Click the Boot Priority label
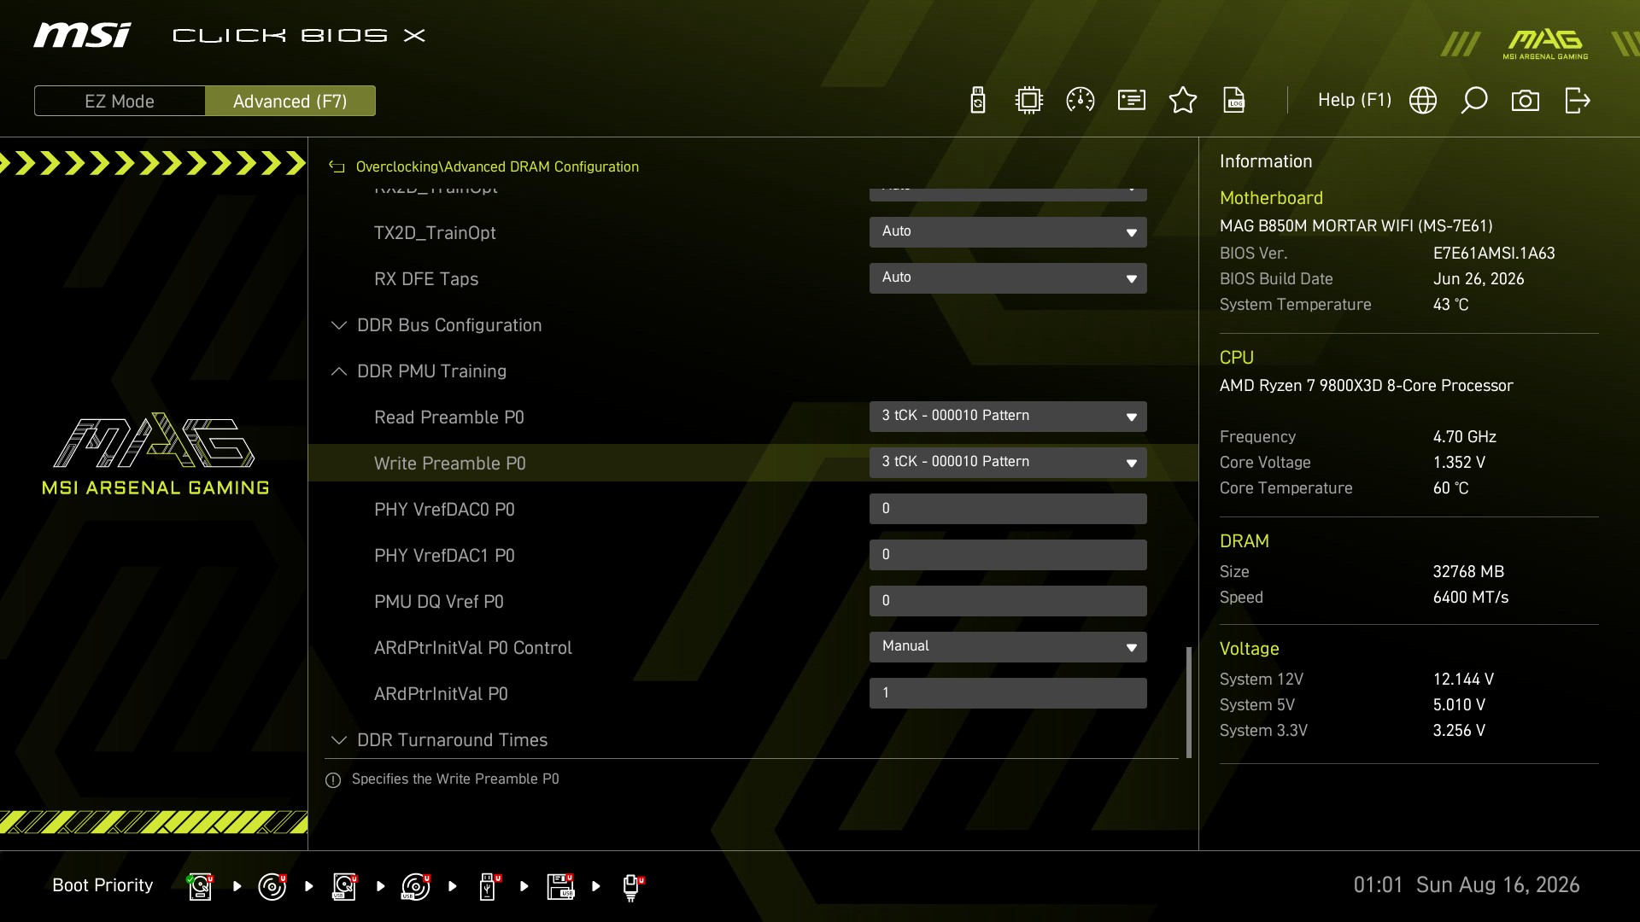 click(102, 885)
